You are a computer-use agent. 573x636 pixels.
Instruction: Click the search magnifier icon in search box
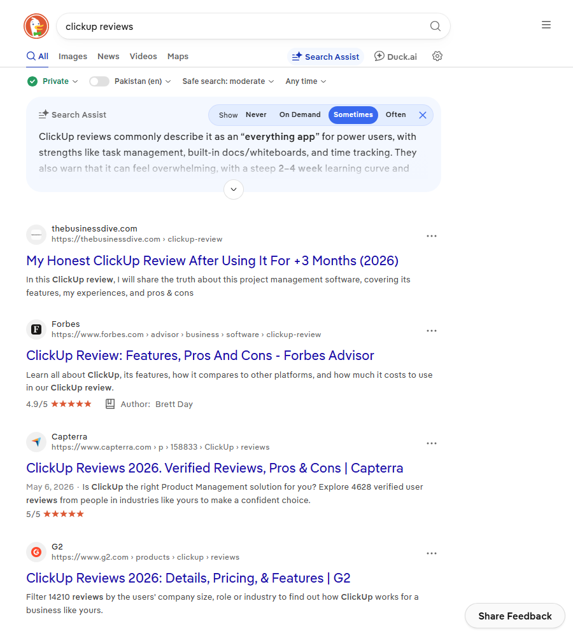click(435, 26)
